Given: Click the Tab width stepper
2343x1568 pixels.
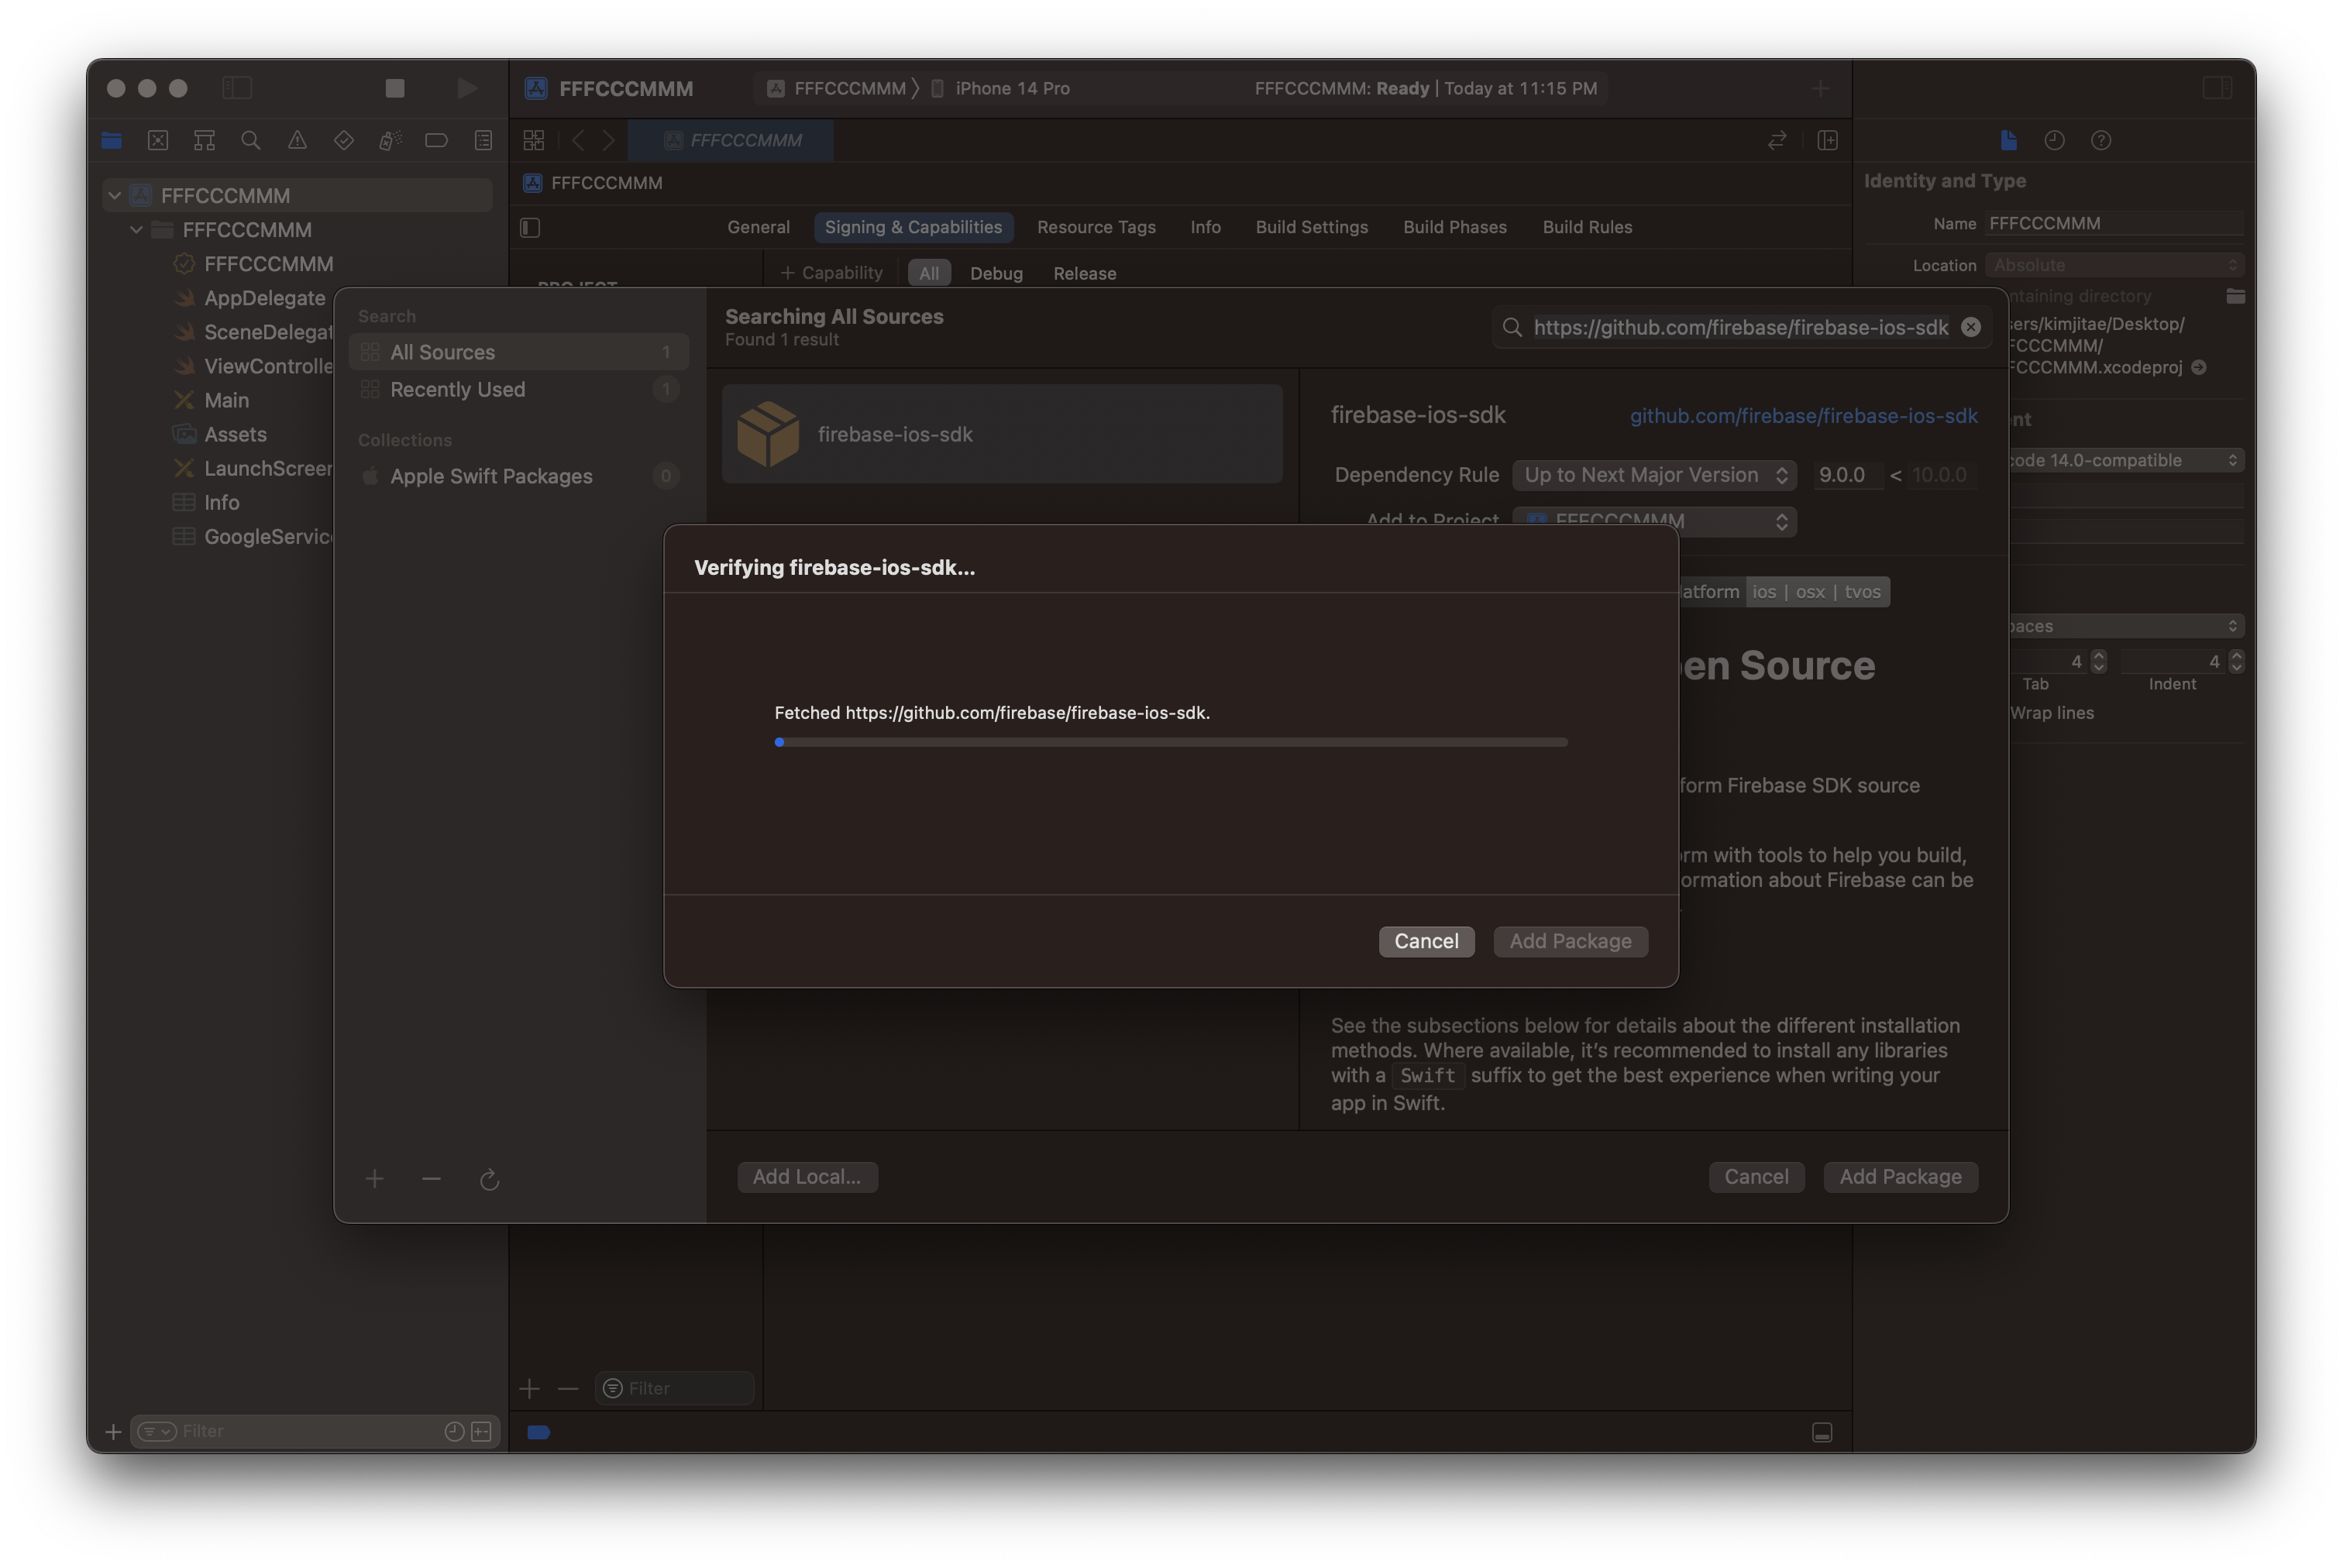Looking at the screenshot, I should click(2098, 661).
